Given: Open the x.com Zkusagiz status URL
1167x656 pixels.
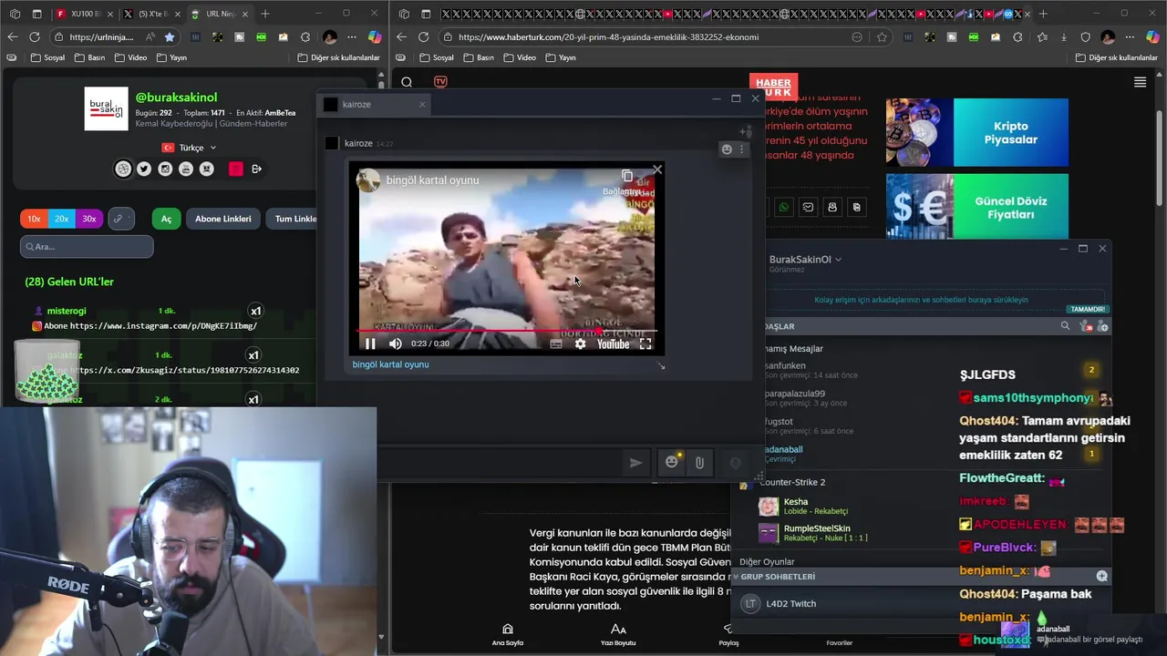Looking at the screenshot, I should (x=185, y=370).
